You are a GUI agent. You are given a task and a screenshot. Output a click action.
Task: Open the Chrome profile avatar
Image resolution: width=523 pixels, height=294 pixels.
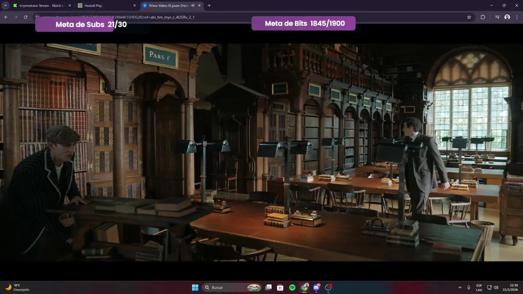(507, 17)
